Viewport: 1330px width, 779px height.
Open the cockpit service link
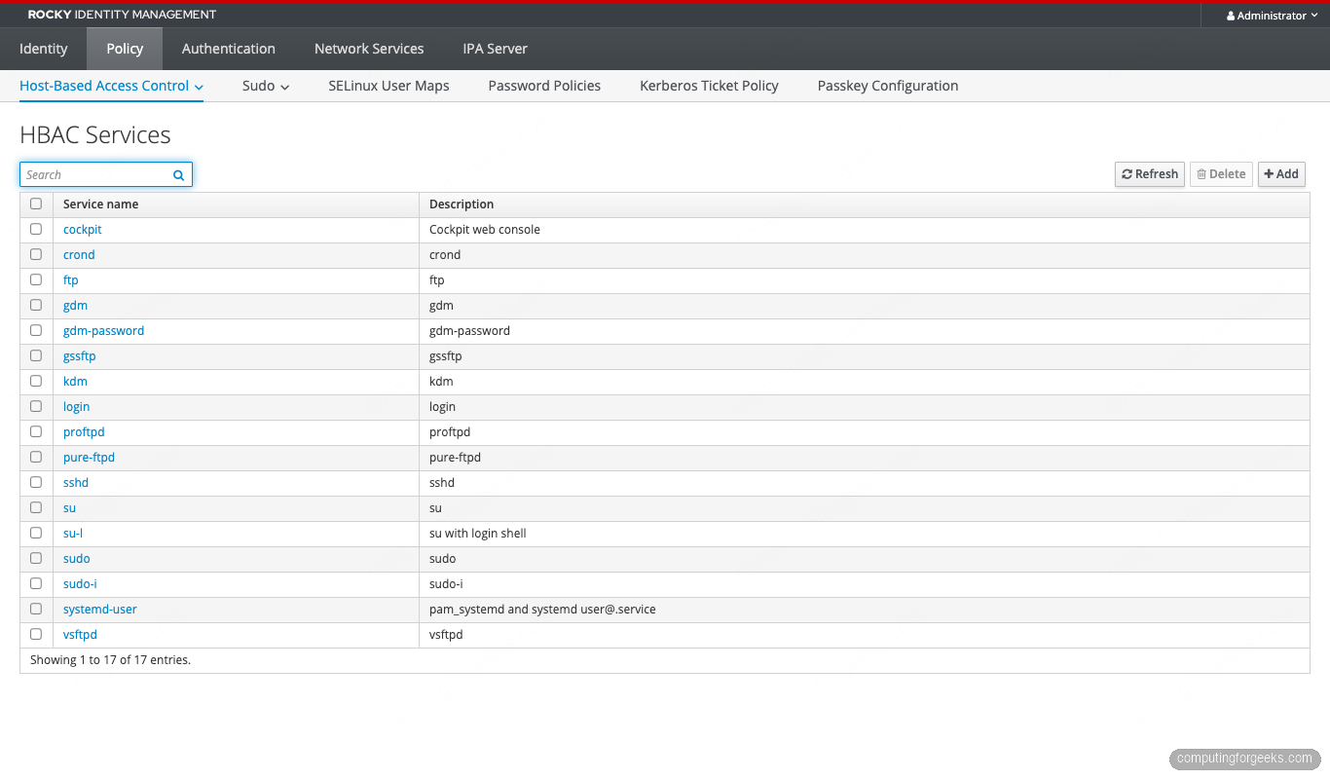click(x=83, y=230)
